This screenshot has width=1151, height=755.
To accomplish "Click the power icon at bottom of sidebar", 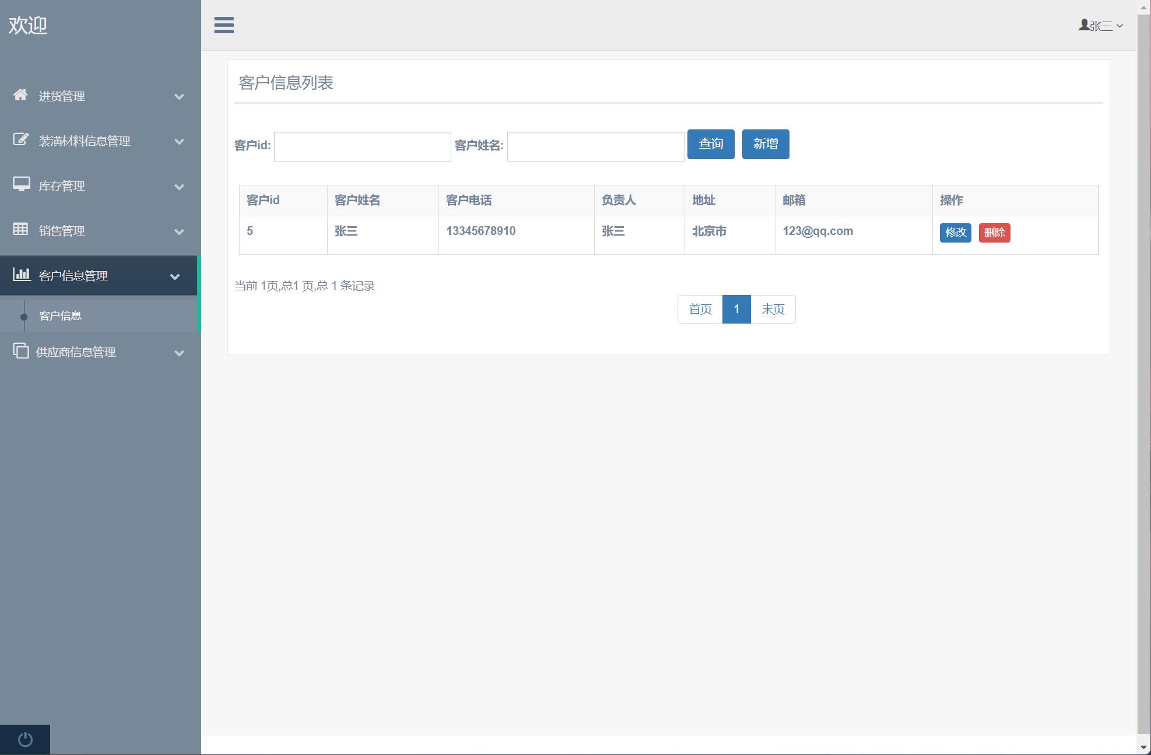I will (x=24, y=739).
